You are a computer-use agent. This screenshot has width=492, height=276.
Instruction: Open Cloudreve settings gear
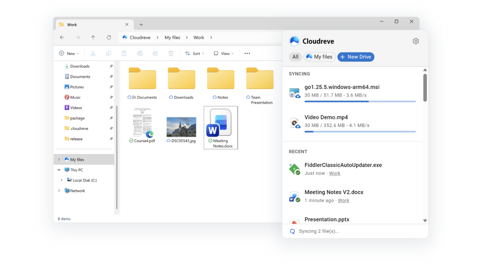416,41
